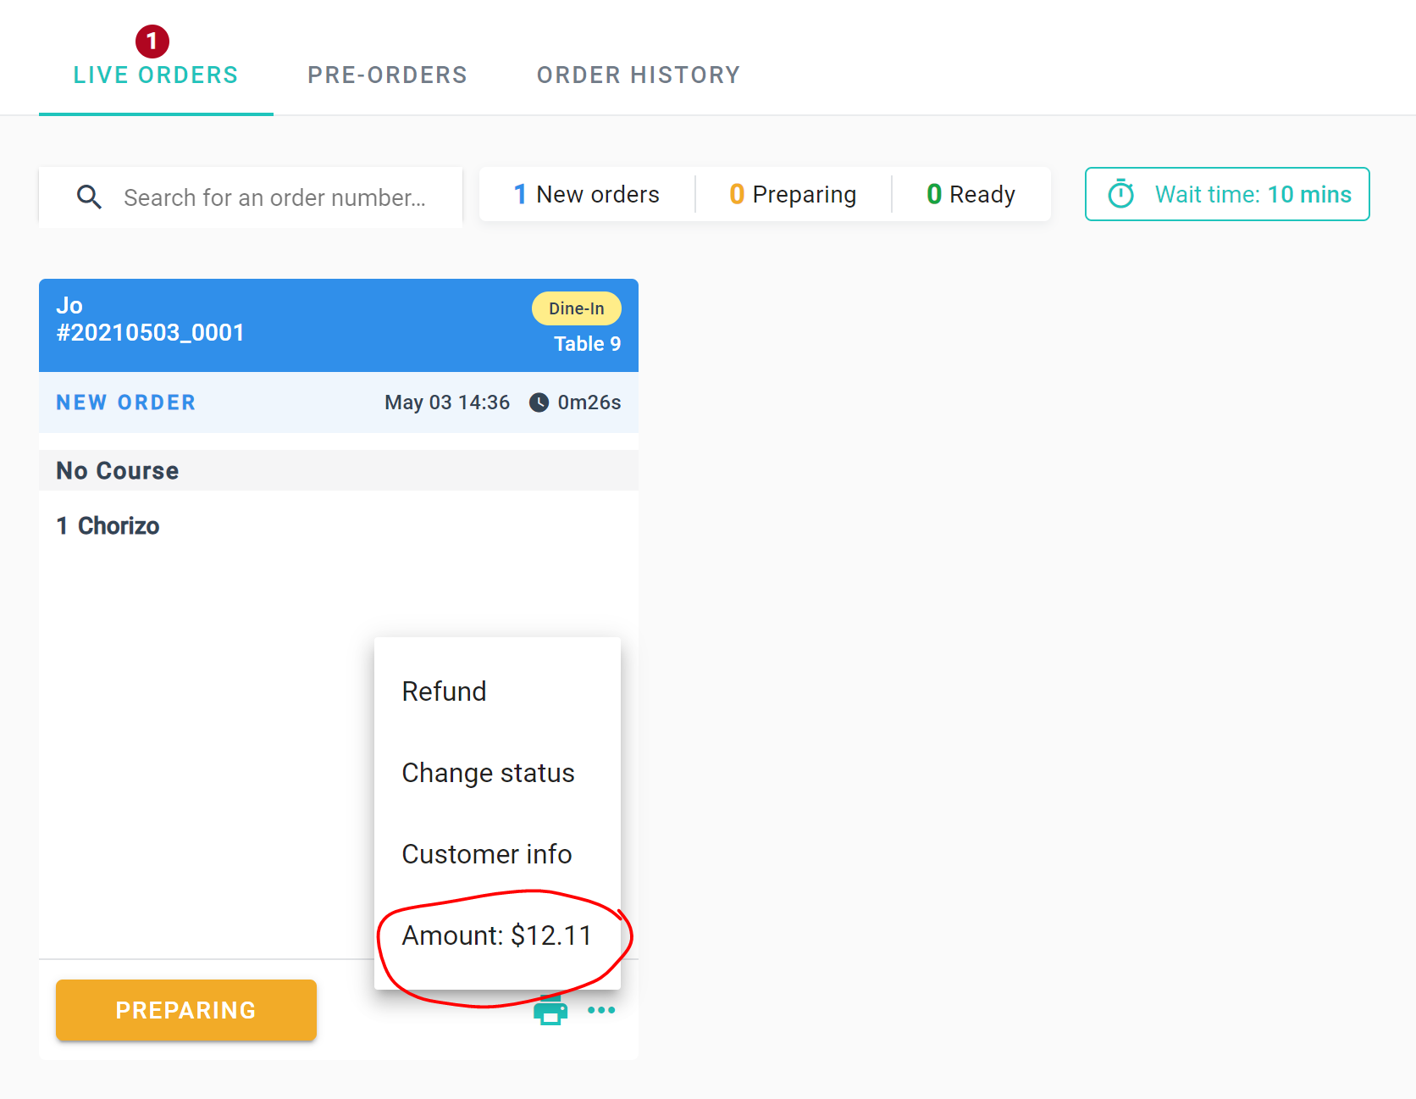Filter by the 1 New orders counter
This screenshot has width=1416, height=1099.
coord(587,194)
